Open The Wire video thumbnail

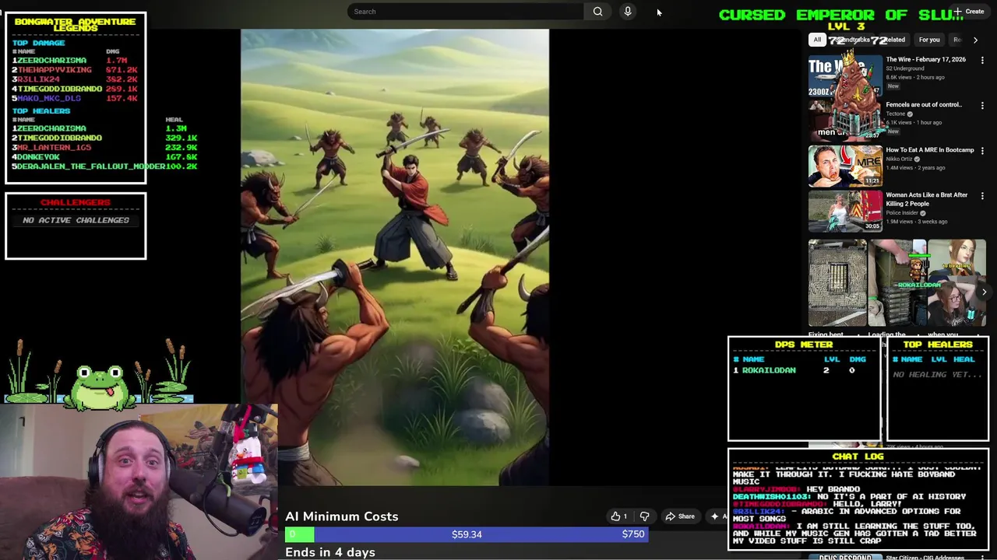pyautogui.click(x=845, y=76)
